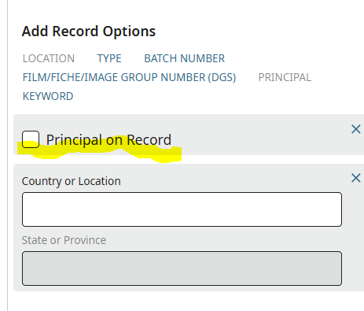Screen dimensions: 364x311
Task: Add the Film/Fiche/Image Group Number (DGS) option
Action: [130, 77]
